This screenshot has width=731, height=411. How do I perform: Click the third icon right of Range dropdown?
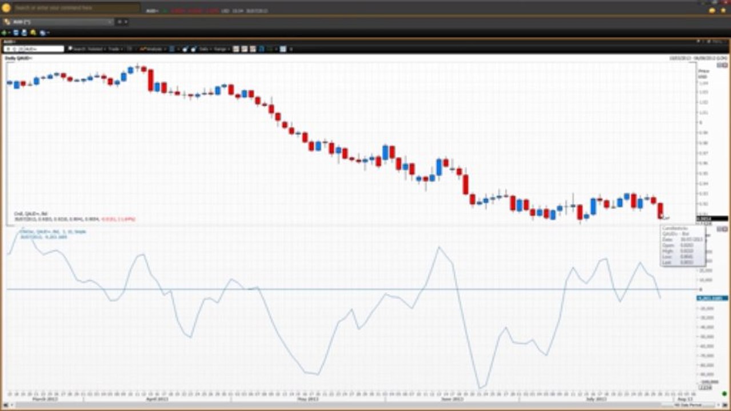point(253,49)
